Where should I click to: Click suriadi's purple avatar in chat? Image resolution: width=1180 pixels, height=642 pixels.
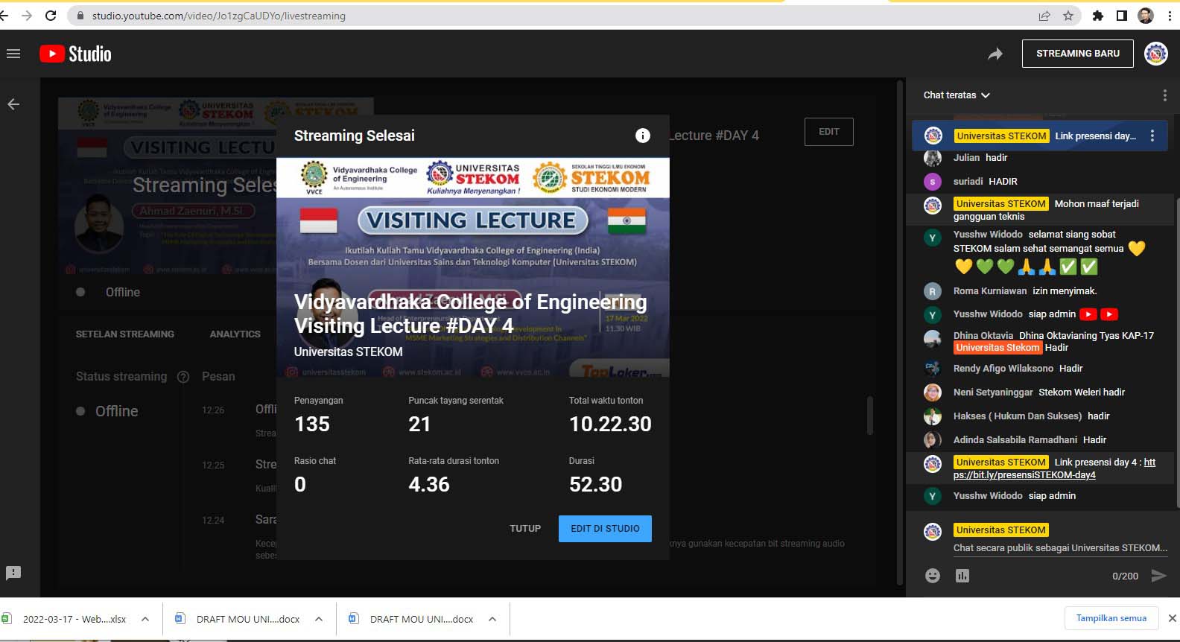point(933,182)
